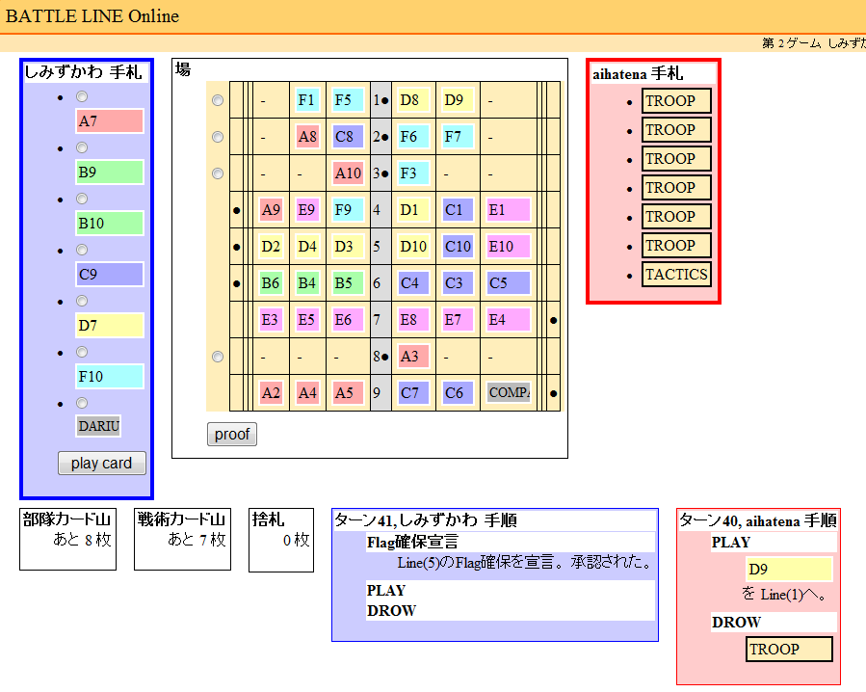
Task: Choose the radio button for field line 2
Action: (x=218, y=137)
